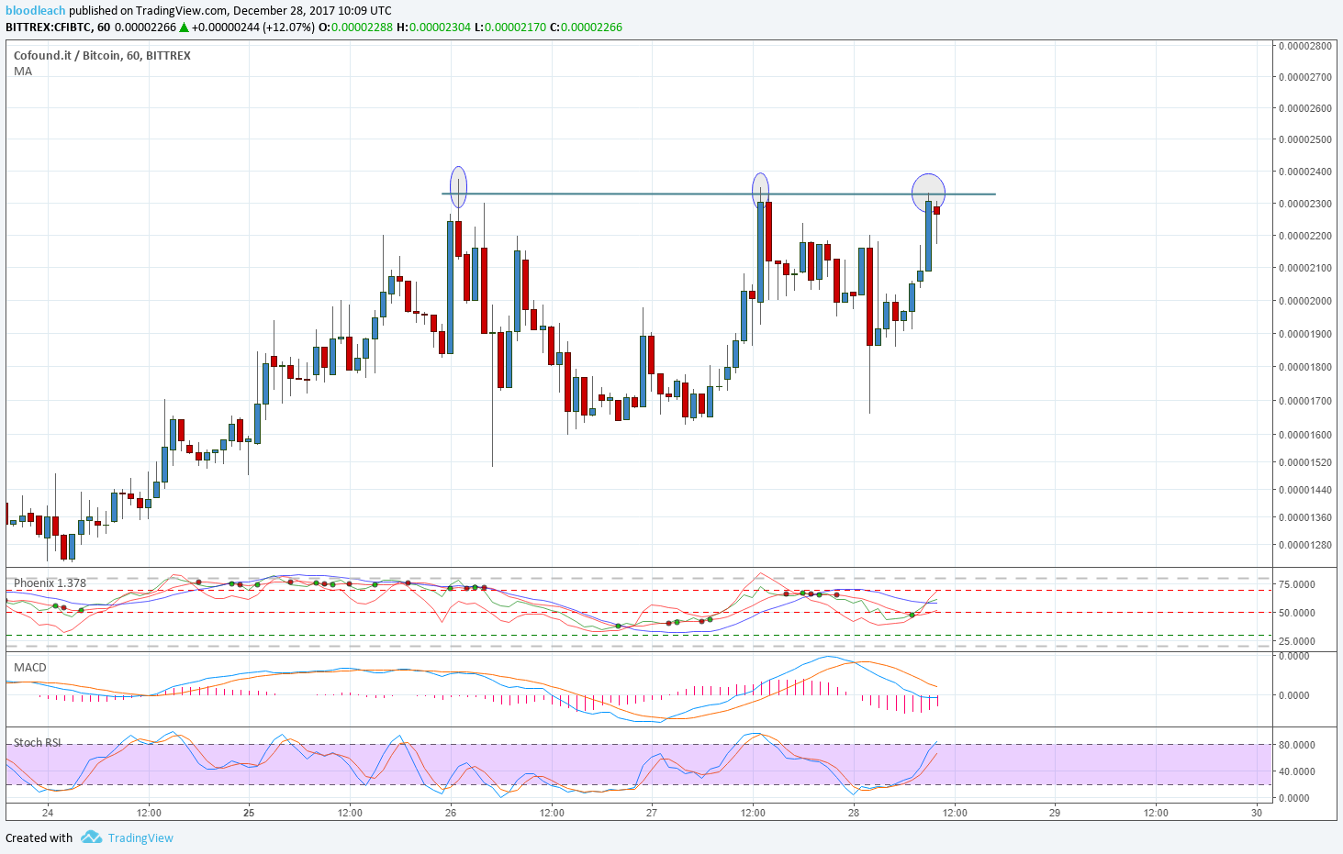Click the MACD indicator label
The image size is (1343, 854).
click(x=30, y=667)
